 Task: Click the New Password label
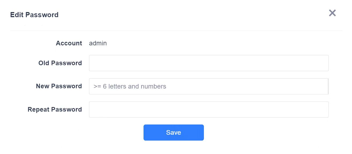(x=59, y=86)
